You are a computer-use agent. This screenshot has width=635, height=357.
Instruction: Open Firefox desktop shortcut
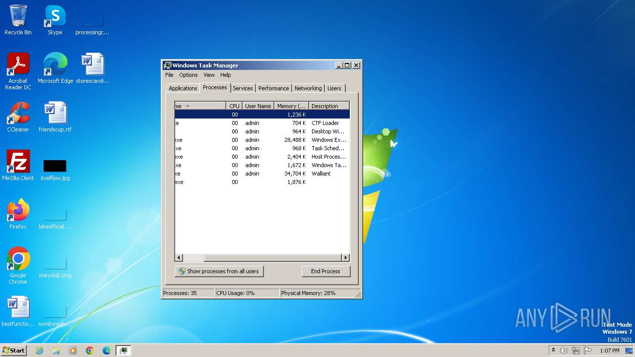[x=18, y=214]
